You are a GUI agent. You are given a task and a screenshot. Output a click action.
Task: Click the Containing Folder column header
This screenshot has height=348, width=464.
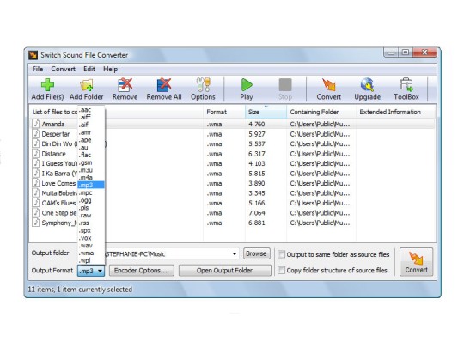321,112
